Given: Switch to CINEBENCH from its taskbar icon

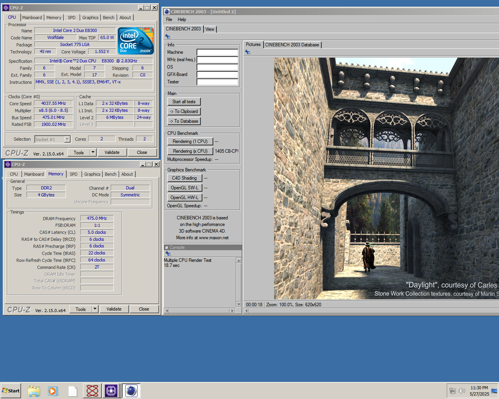Looking at the screenshot, I should 131,391.
